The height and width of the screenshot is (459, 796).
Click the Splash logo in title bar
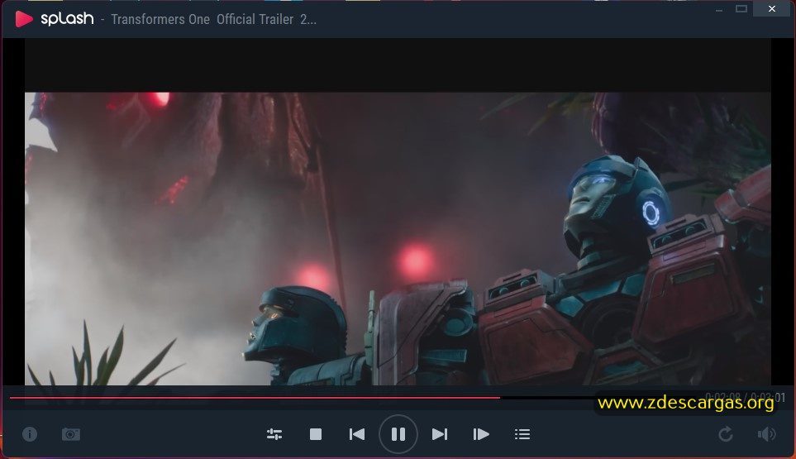coord(55,19)
